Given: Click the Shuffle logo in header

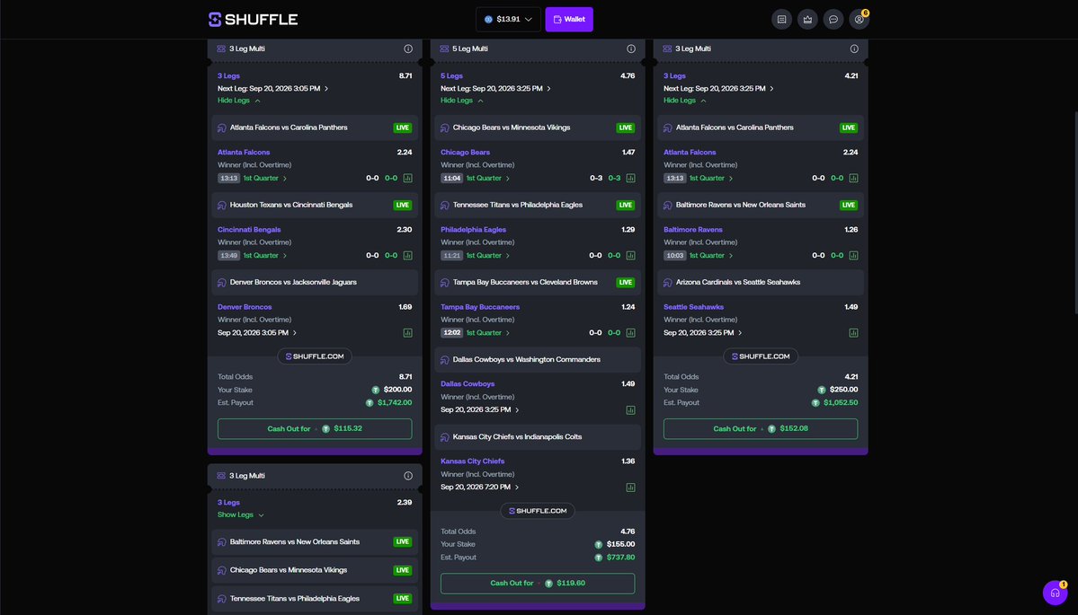Looking at the screenshot, I should click(x=253, y=19).
